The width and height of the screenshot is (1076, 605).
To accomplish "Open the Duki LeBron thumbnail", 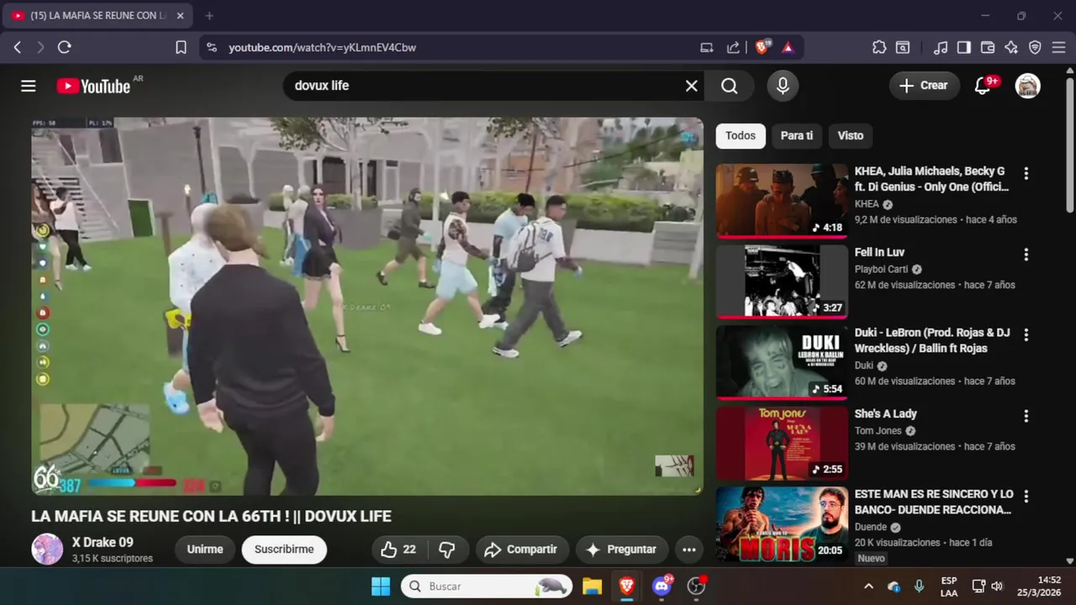I will coord(782,362).
